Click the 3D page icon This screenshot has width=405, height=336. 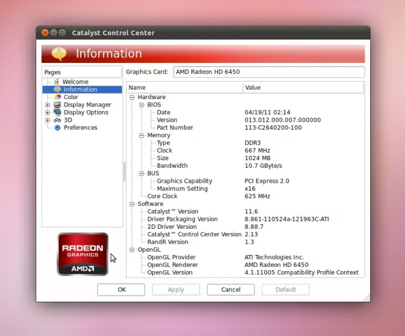(57, 120)
